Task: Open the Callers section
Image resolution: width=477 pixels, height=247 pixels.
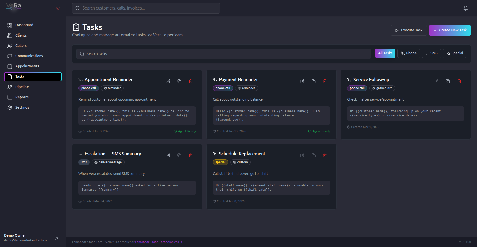Action: pyautogui.click(x=33, y=46)
